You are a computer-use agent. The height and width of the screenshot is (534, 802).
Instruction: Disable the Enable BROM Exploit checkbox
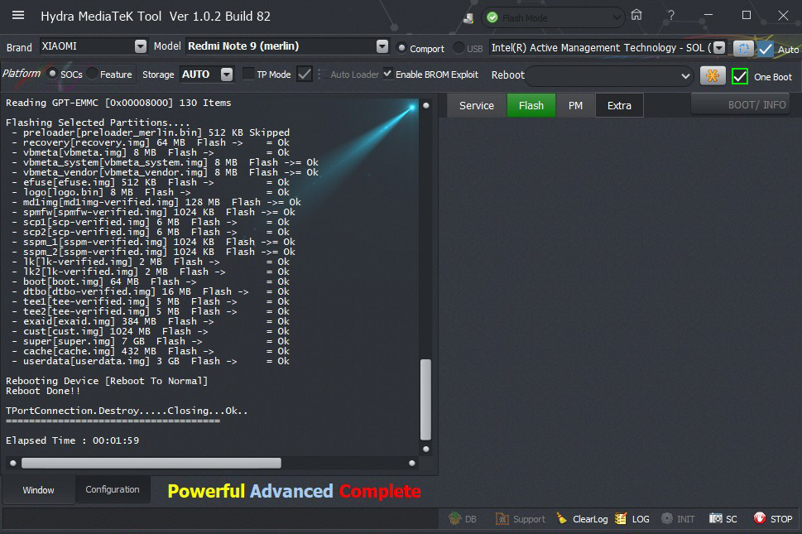[x=387, y=74]
